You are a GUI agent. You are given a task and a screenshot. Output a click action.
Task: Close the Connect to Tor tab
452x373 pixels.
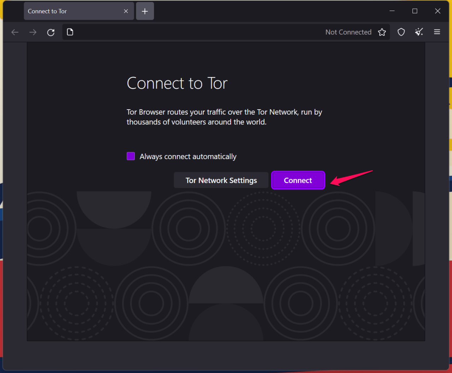coord(126,11)
